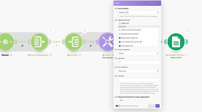Open the wrench filter between Array aggregator and Iterator
202x112 pixels.
click(57, 46)
